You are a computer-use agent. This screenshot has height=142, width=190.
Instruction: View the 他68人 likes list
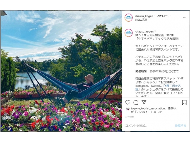[x=172, y=108]
